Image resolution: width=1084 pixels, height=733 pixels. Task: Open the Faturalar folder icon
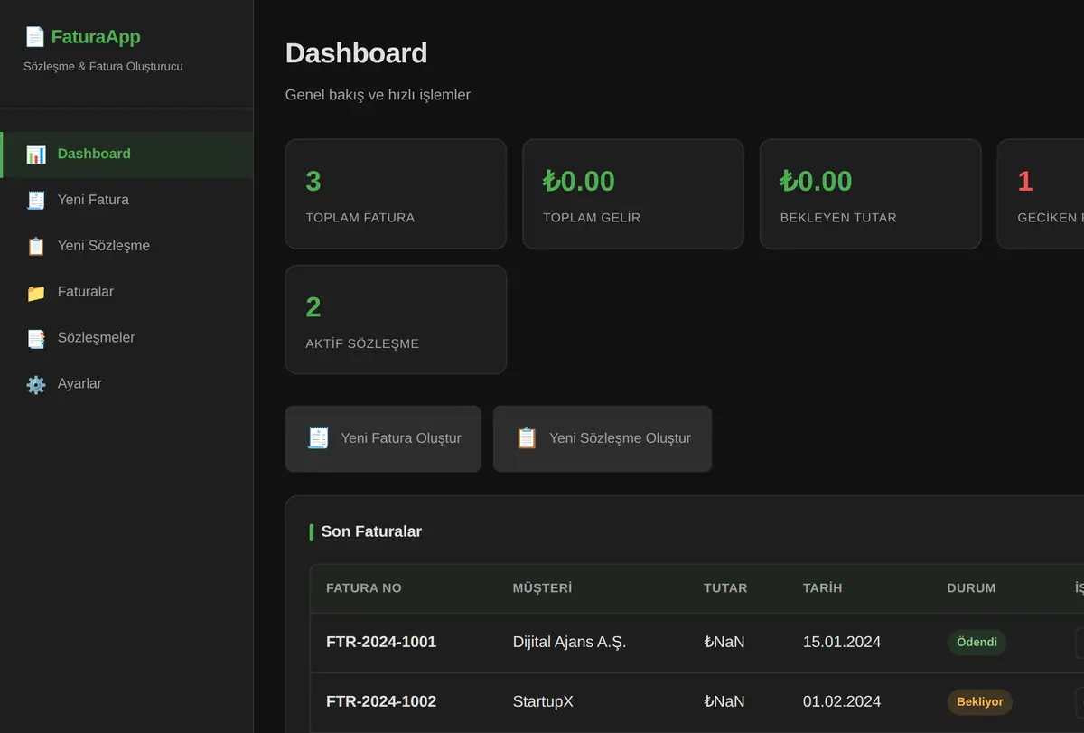pyautogui.click(x=36, y=293)
